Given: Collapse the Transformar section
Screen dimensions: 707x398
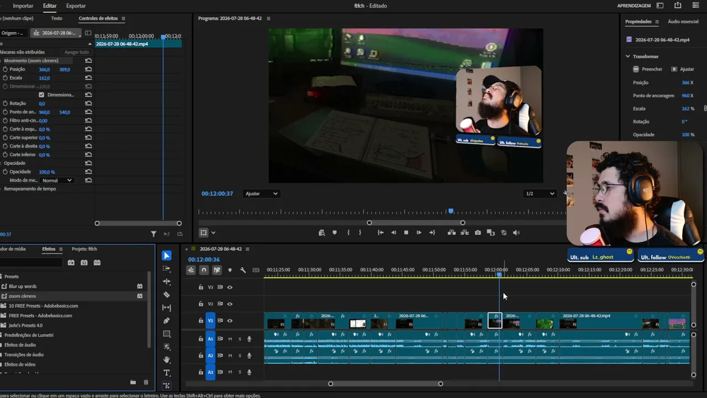Looking at the screenshot, I should (x=627, y=56).
